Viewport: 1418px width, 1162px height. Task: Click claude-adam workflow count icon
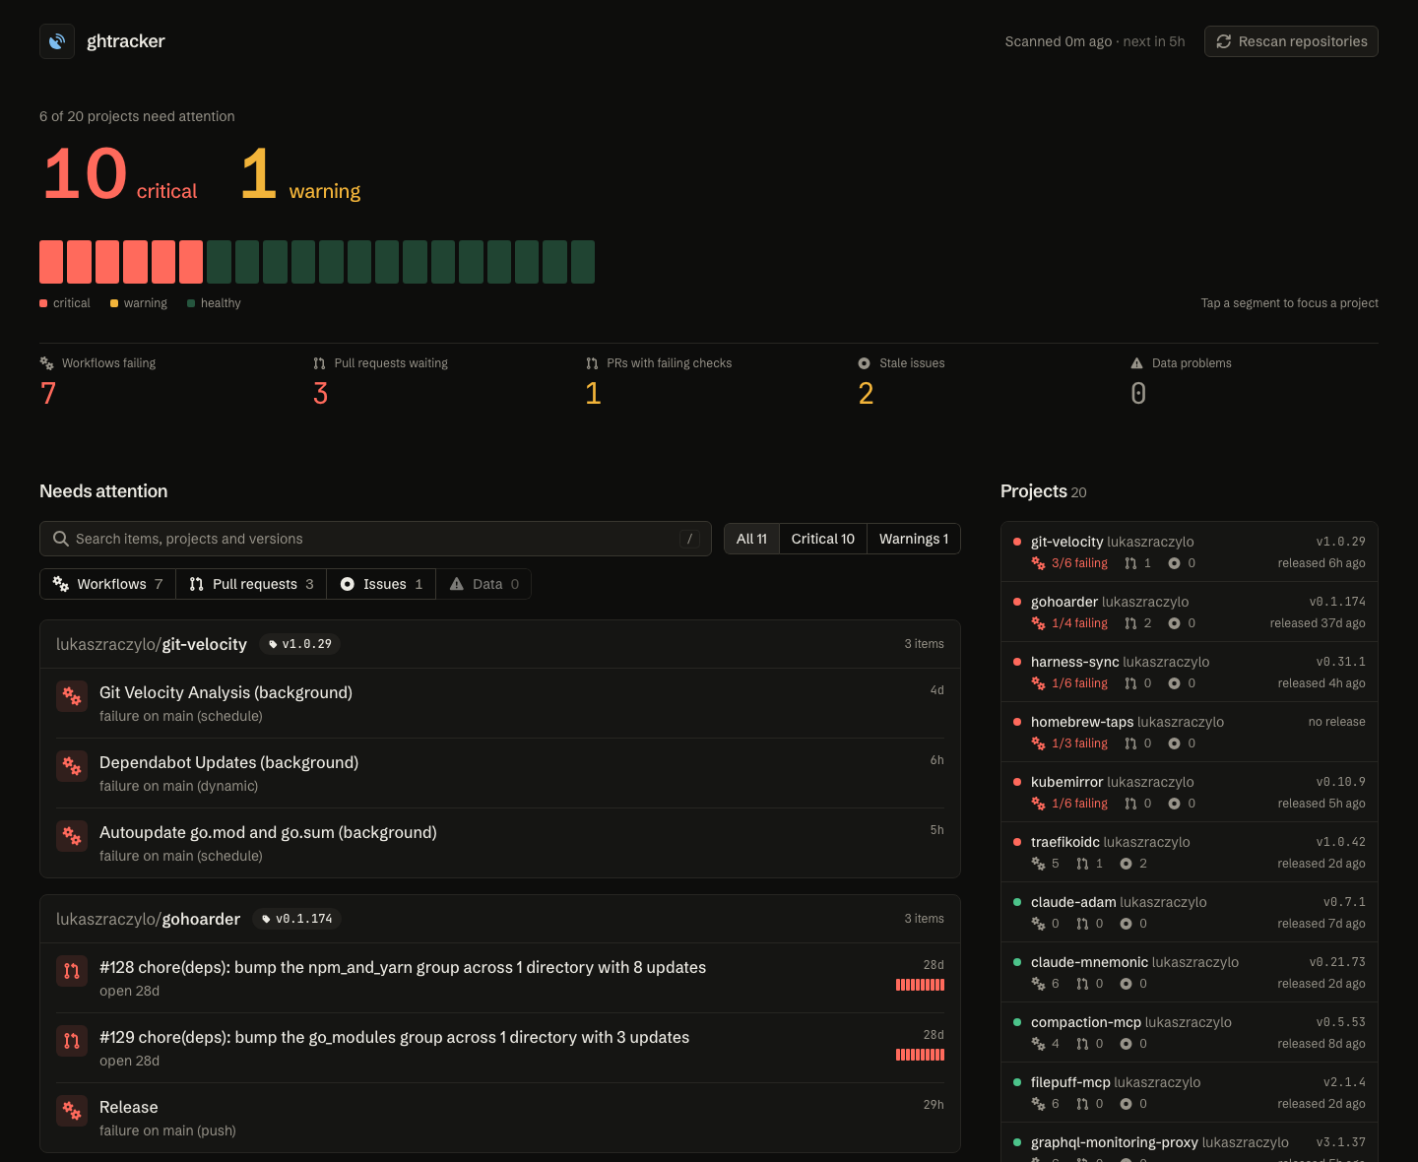1038,924
